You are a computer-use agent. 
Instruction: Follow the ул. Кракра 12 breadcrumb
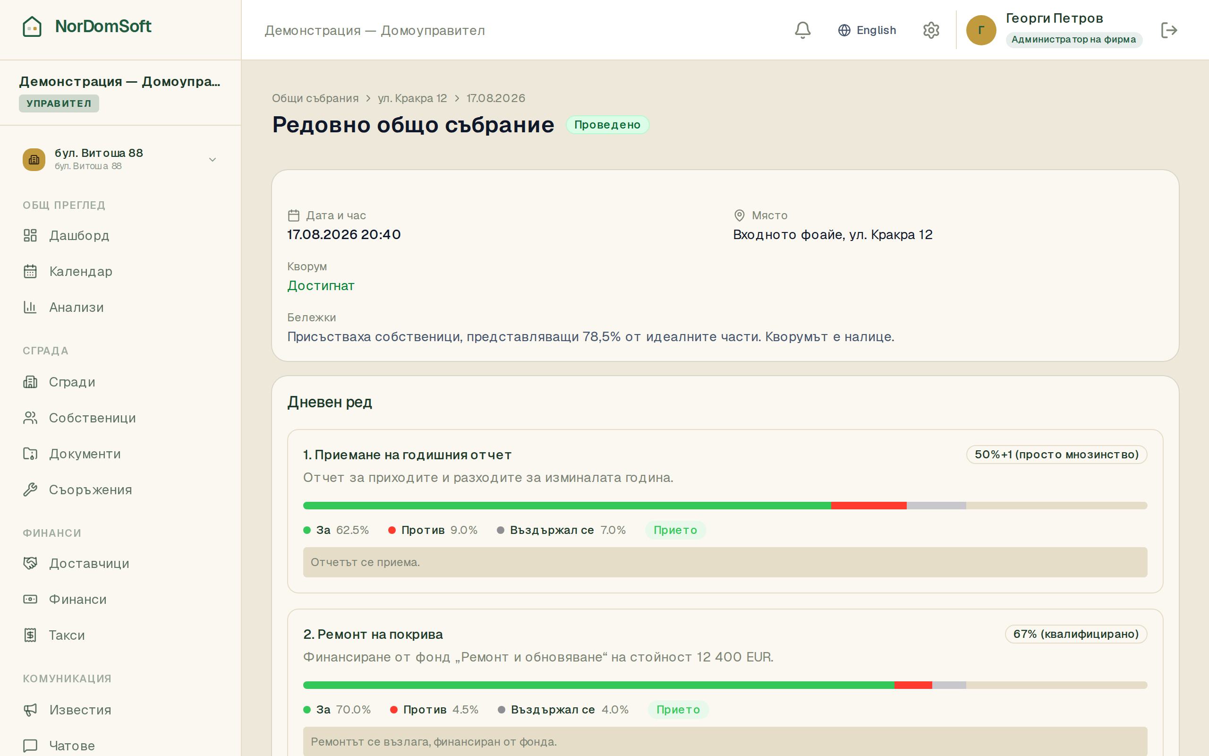(412, 98)
